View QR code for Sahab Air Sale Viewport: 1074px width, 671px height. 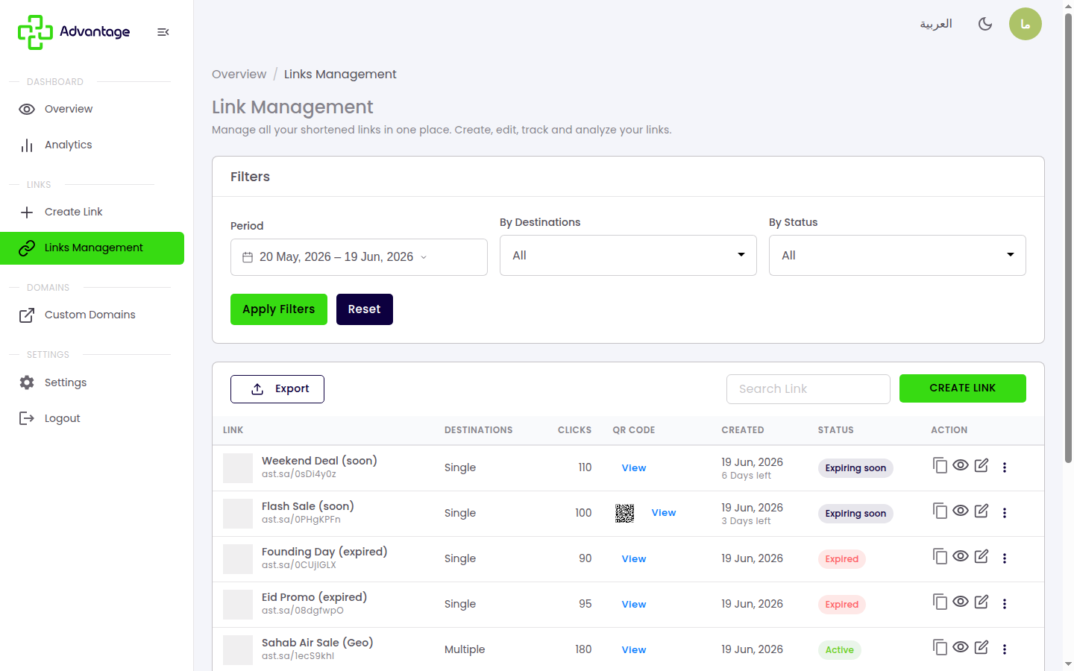(634, 650)
